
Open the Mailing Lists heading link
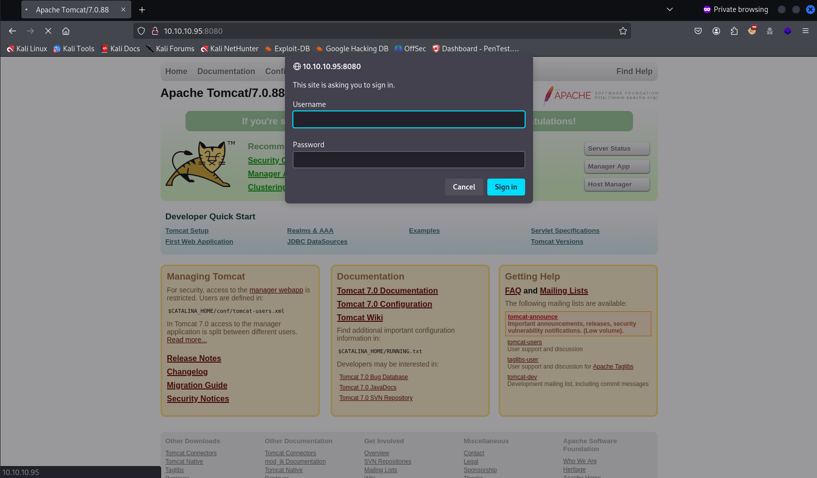(564, 290)
